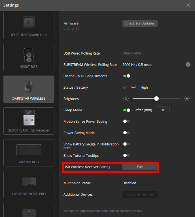Screen dimensions: 195x217
Task: Click the Requires Devices button
Action: tap(140, 194)
